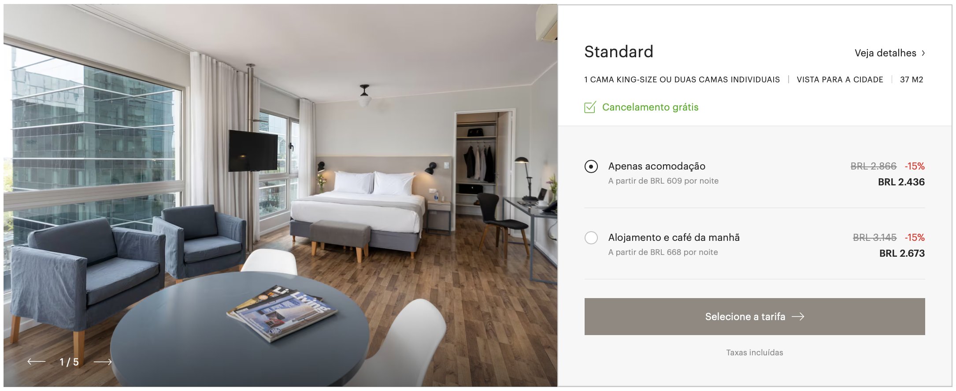956x391 pixels.
Task: Click the arrow icon in Selecione a tarifa
Action: pos(798,317)
